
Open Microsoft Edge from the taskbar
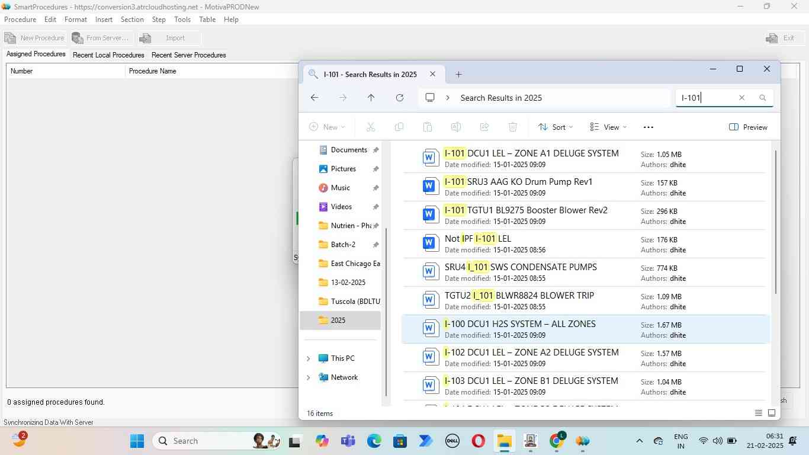[x=374, y=441]
